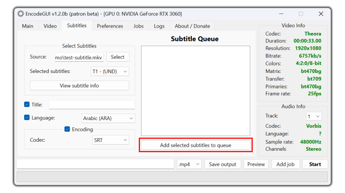
Task: Click Select to choose subtitle source
Action: [x=118, y=57]
